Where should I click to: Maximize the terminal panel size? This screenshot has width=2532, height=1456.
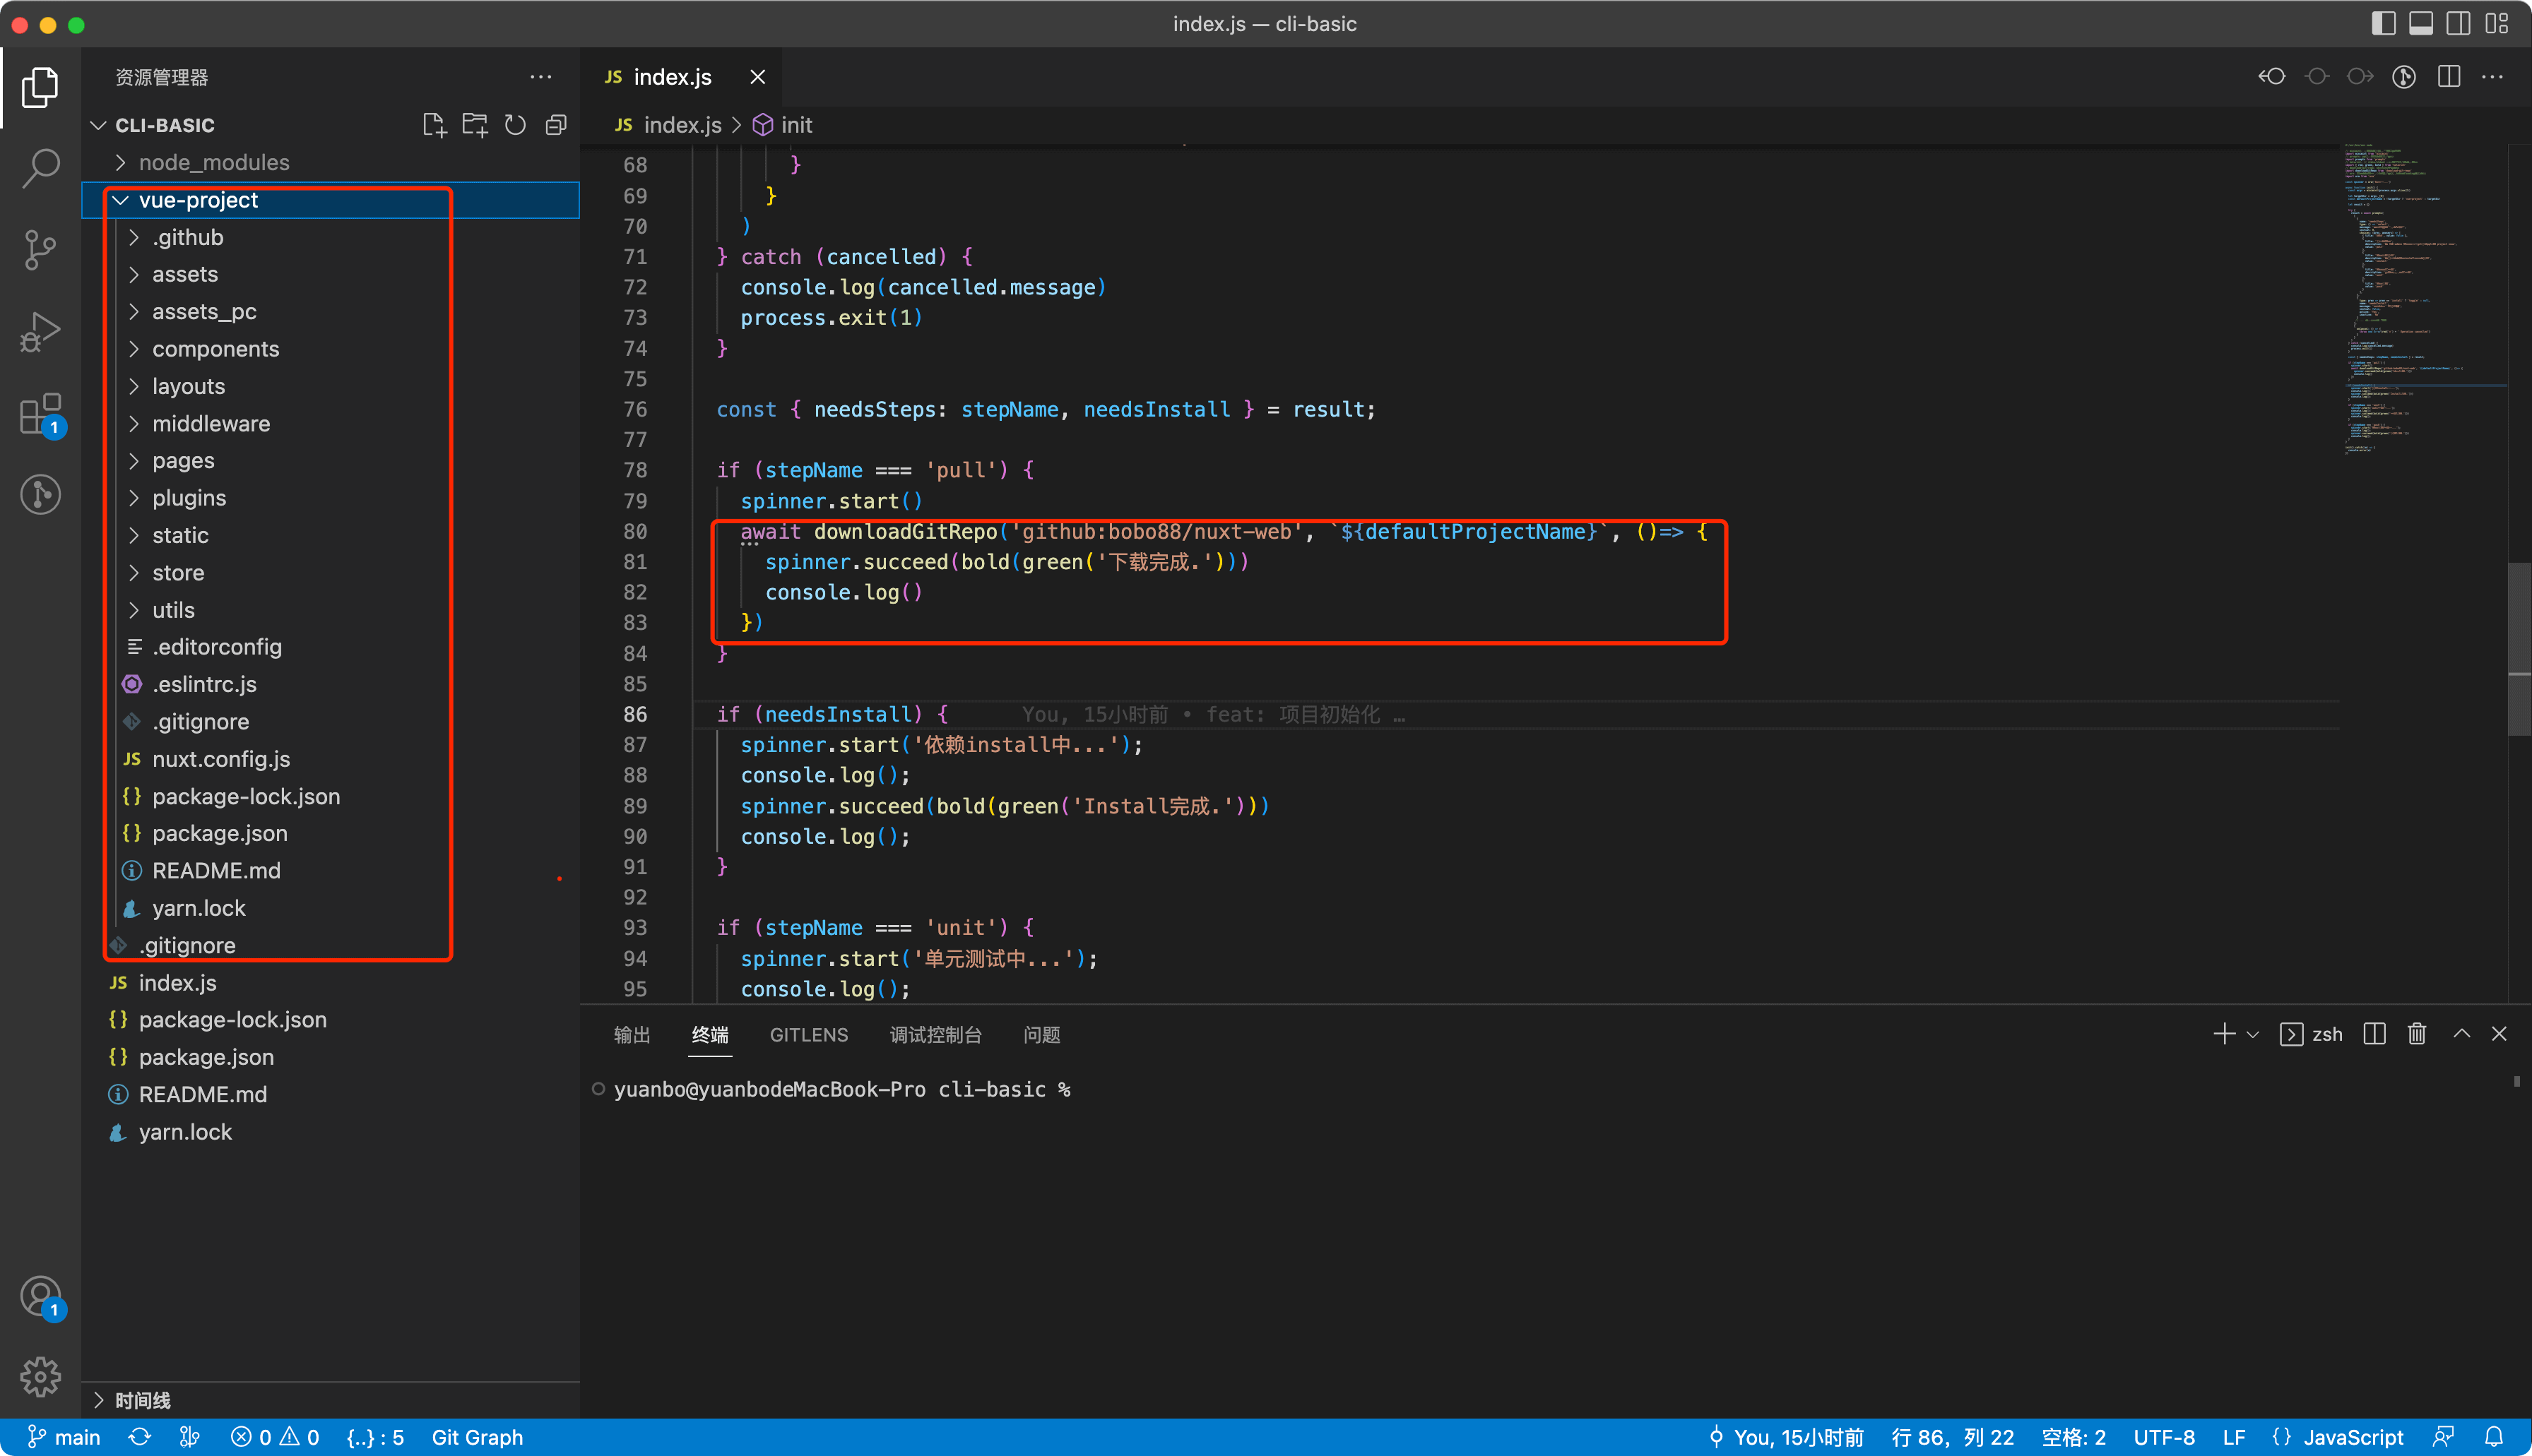(2462, 1034)
